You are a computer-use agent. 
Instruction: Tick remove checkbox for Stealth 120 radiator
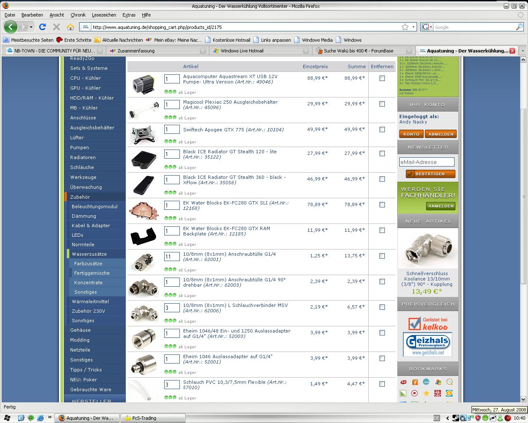(x=382, y=153)
